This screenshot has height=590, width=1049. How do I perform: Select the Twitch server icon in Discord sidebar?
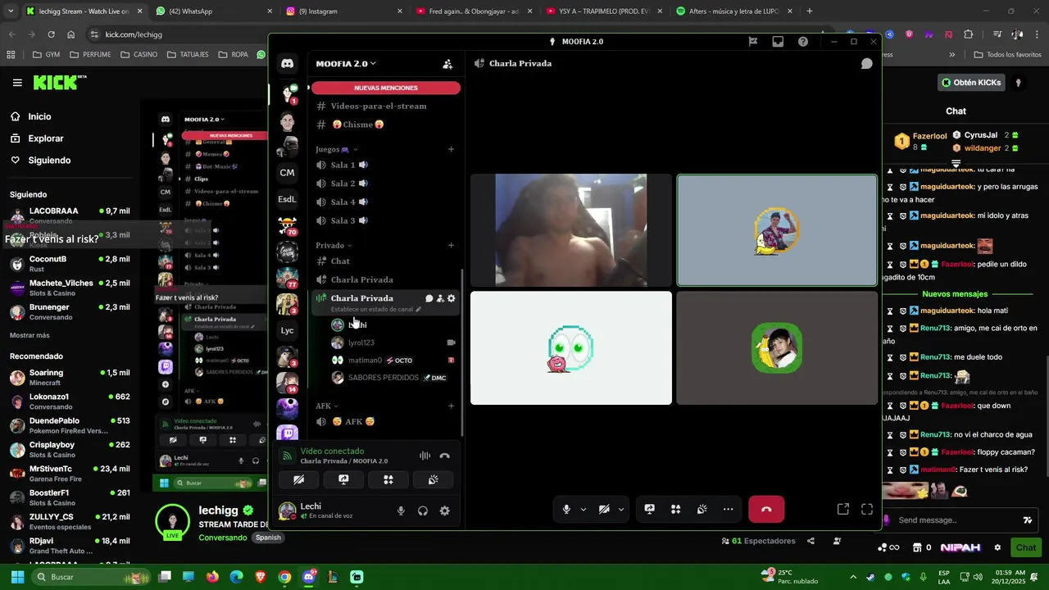287,433
